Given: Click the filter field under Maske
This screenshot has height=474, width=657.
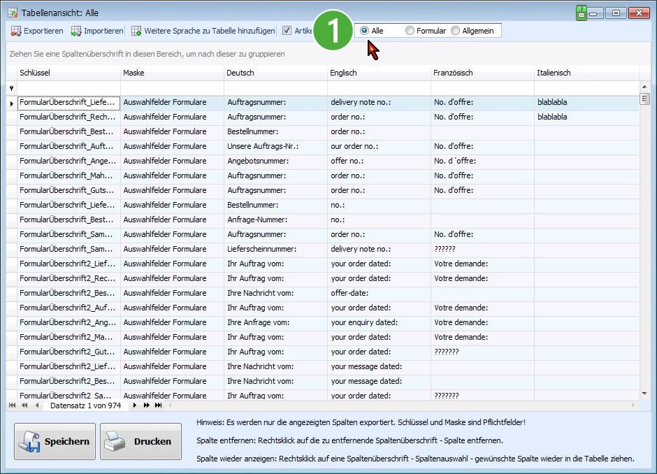Looking at the screenshot, I should point(172,88).
